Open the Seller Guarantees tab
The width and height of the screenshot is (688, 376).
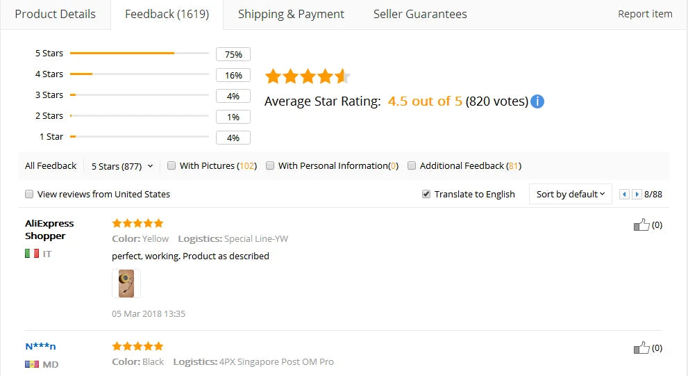point(420,15)
